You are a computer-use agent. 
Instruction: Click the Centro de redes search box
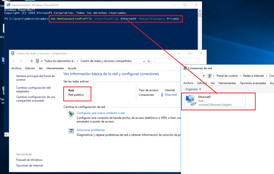[x=177, y=61]
